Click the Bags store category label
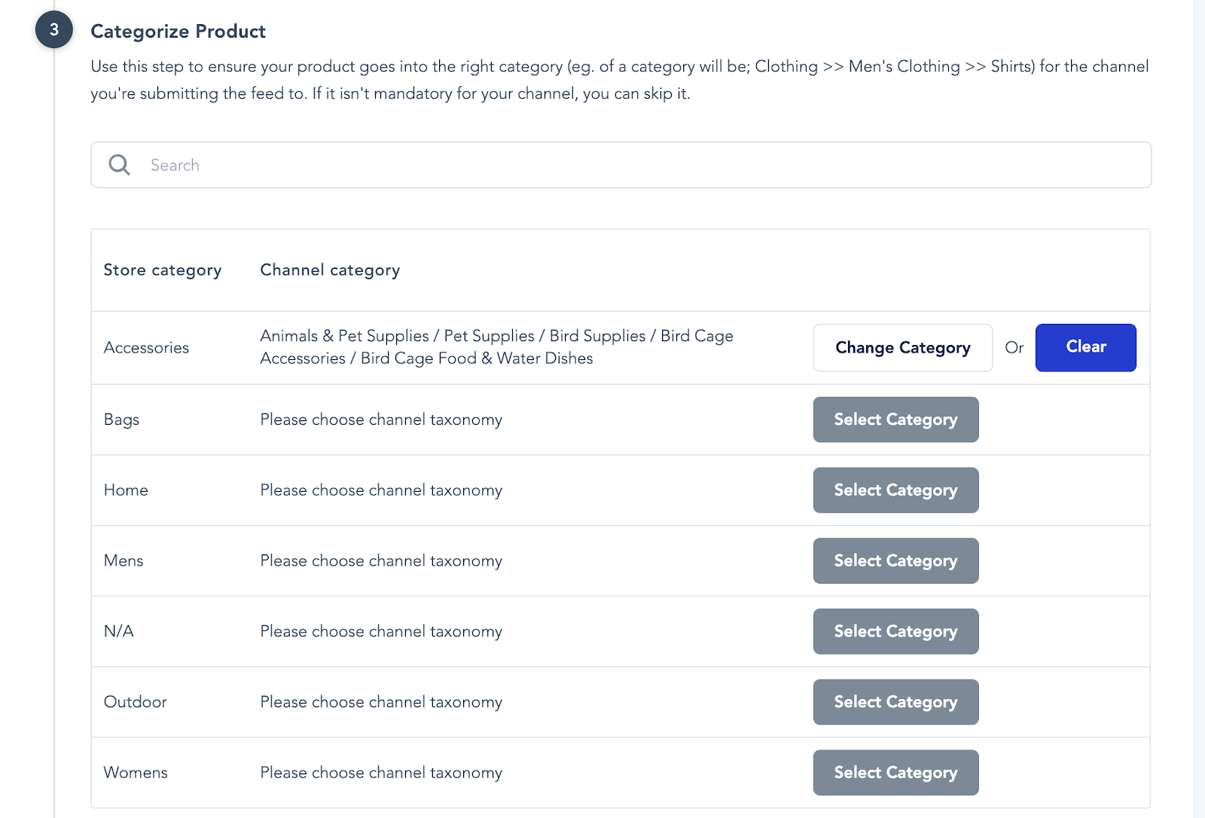 click(x=121, y=420)
